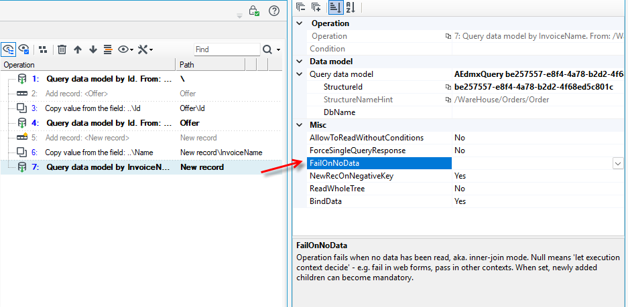Image resolution: width=628 pixels, height=307 pixels.
Task: Click the /WareHouse/Orders/Order value
Action: [x=502, y=100]
